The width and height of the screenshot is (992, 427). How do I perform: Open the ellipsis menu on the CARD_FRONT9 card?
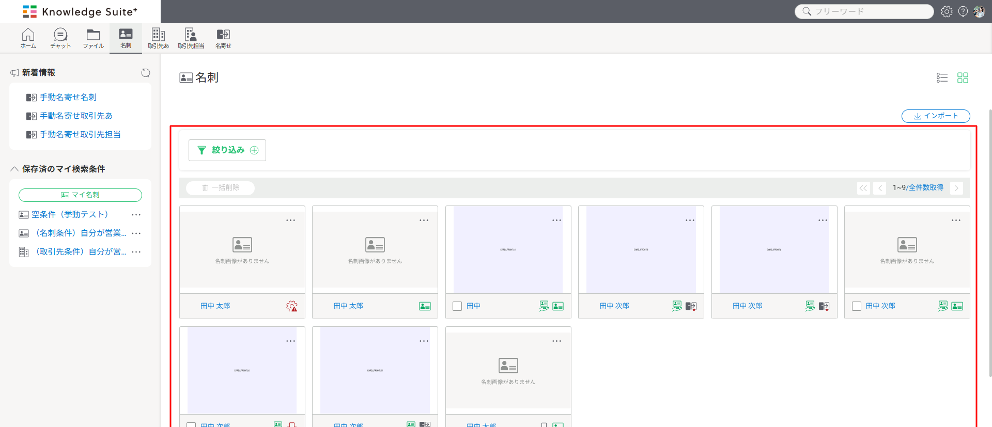[690, 220]
